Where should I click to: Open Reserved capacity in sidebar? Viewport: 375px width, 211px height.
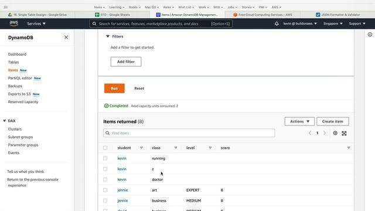(23, 101)
